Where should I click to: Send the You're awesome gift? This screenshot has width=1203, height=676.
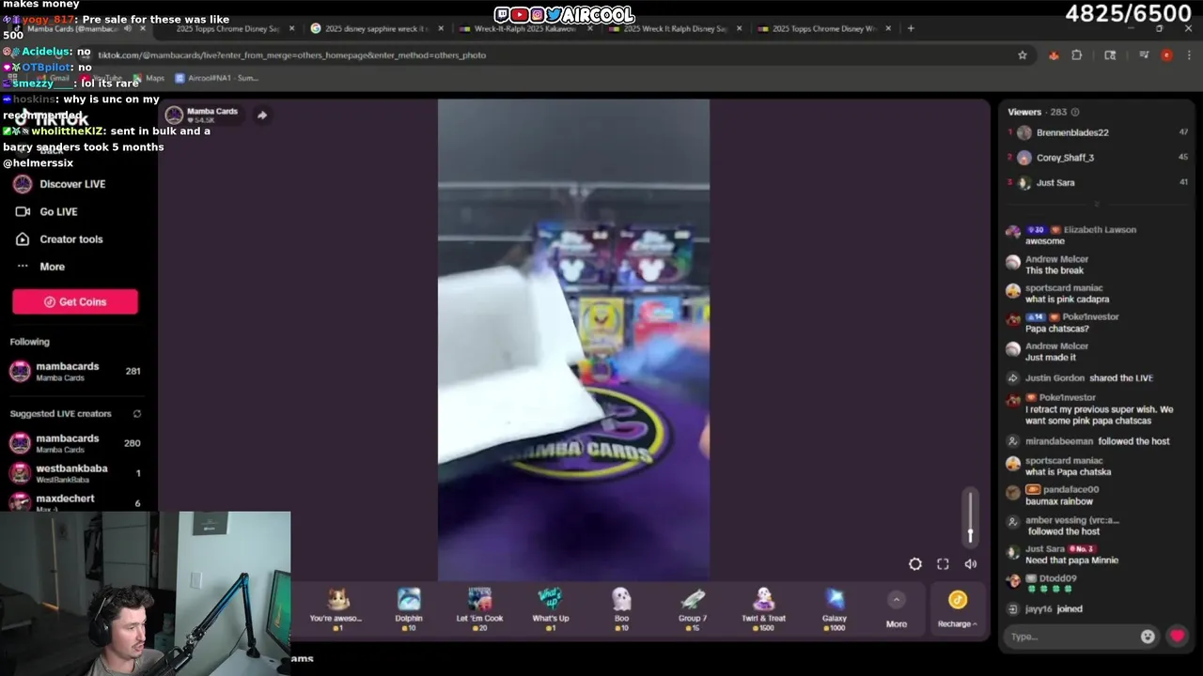[x=336, y=607]
